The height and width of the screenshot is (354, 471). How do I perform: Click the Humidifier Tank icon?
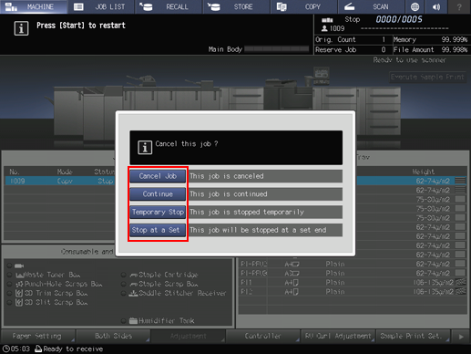point(133,321)
